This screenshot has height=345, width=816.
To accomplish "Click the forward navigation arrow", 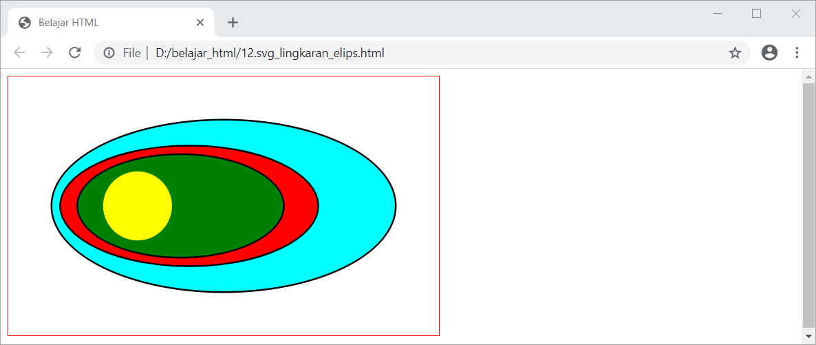I will click(x=47, y=52).
